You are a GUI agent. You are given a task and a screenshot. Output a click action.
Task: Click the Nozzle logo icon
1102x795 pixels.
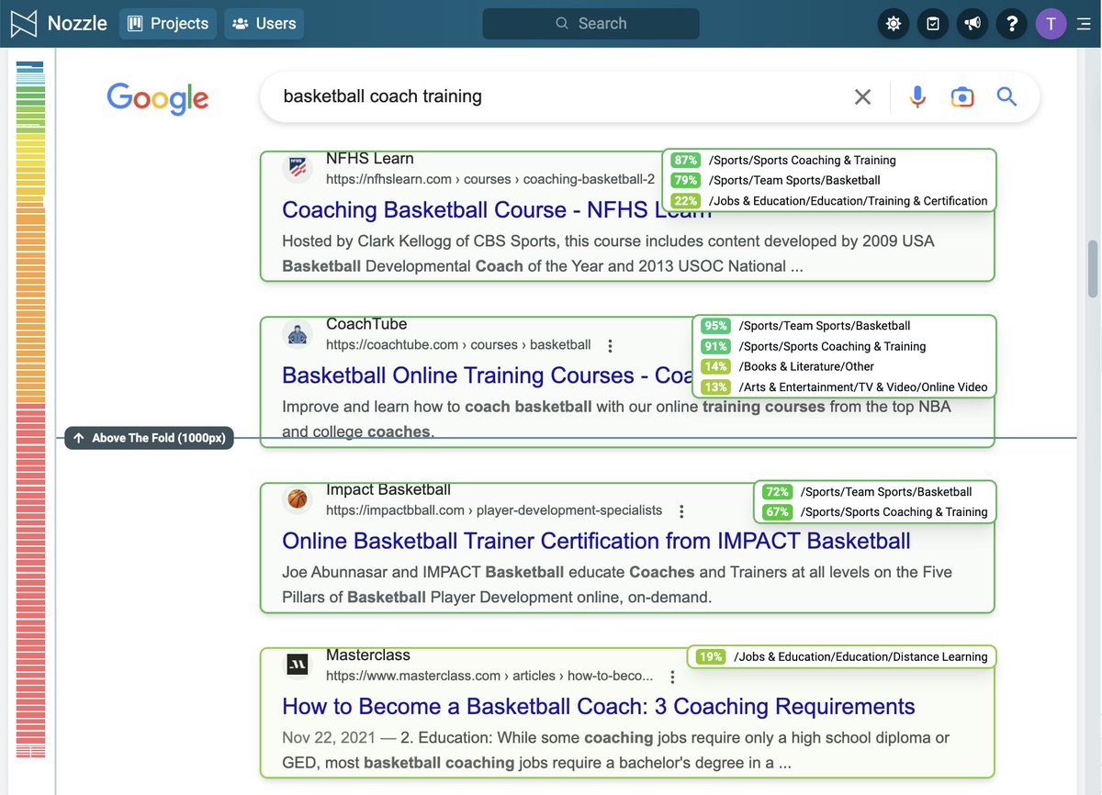coord(25,24)
